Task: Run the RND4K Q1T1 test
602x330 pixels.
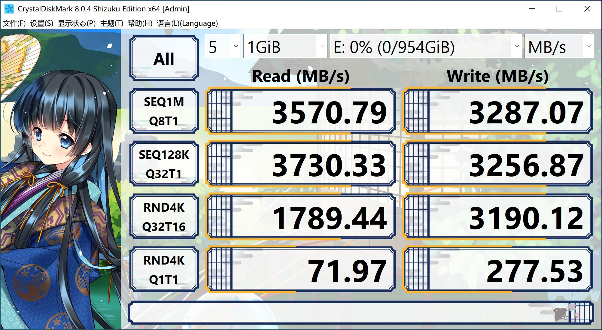Action: [x=164, y=269]
